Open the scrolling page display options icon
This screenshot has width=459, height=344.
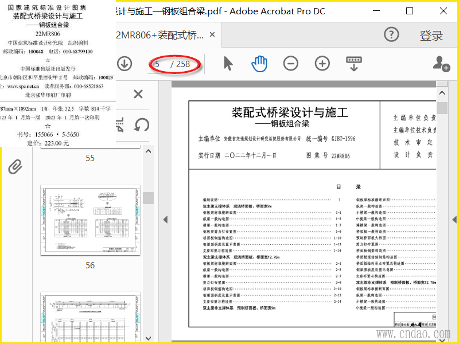354,64
